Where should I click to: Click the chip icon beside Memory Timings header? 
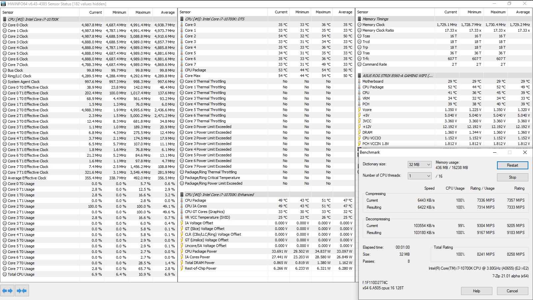click(x=359, y=19)
